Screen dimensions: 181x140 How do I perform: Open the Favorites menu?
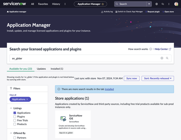pyautogui.click(x=43, y=4)
